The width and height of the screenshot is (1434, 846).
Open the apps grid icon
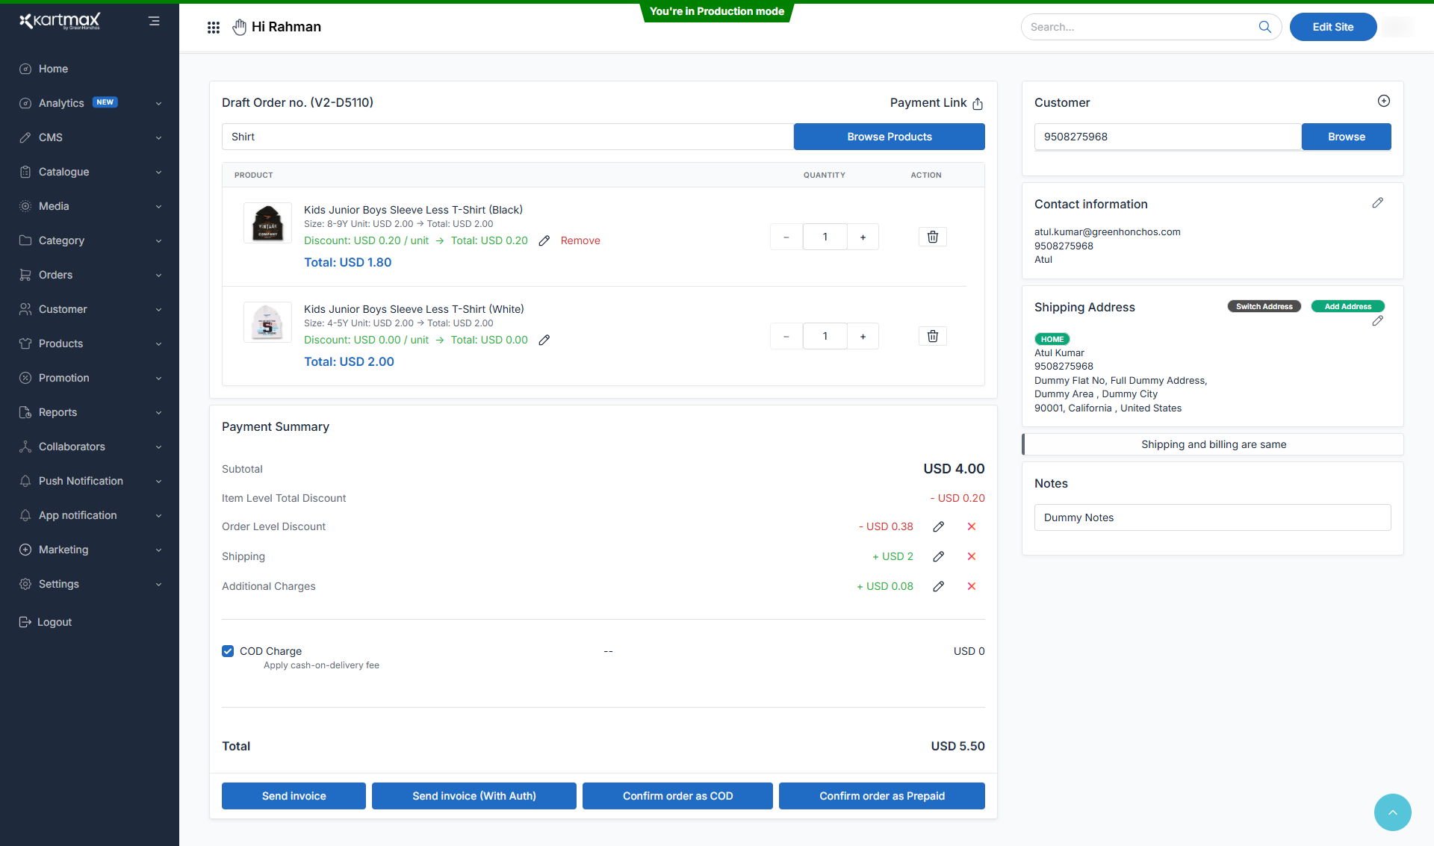click(x=214, y=28)
